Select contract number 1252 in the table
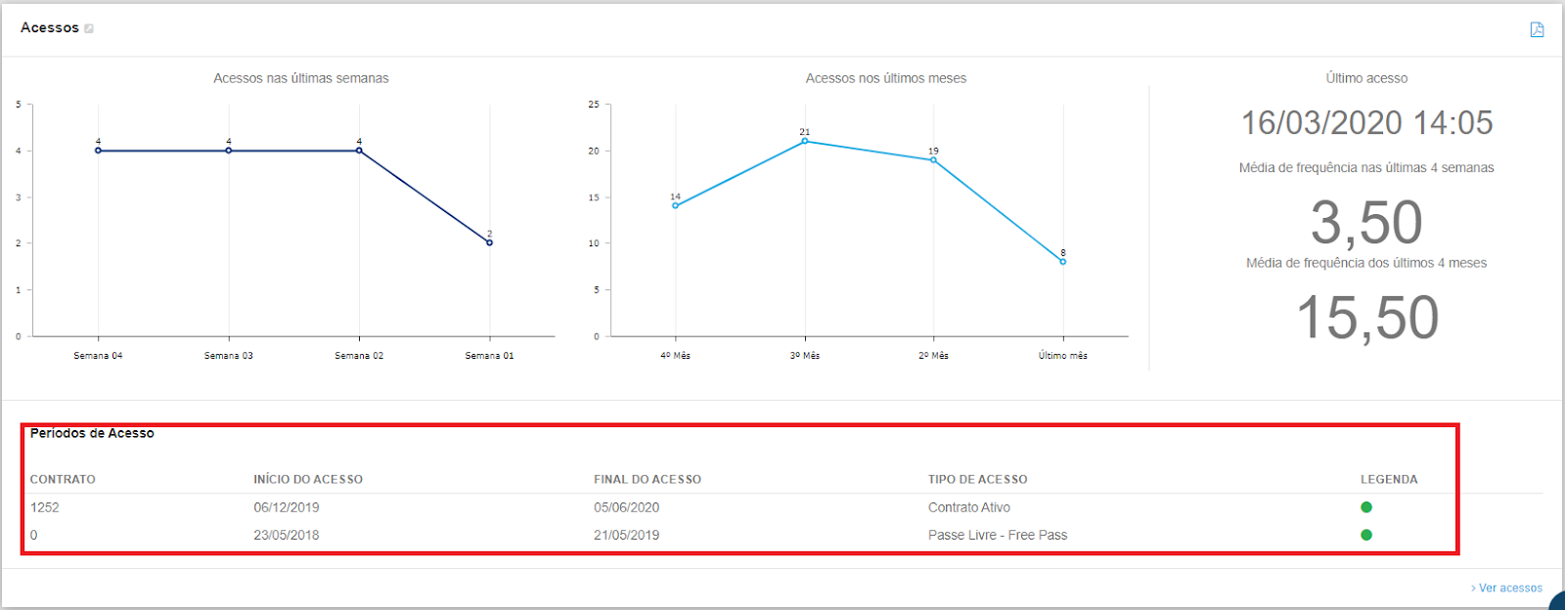The image size is (1565, 610). (x=45, y=507)
